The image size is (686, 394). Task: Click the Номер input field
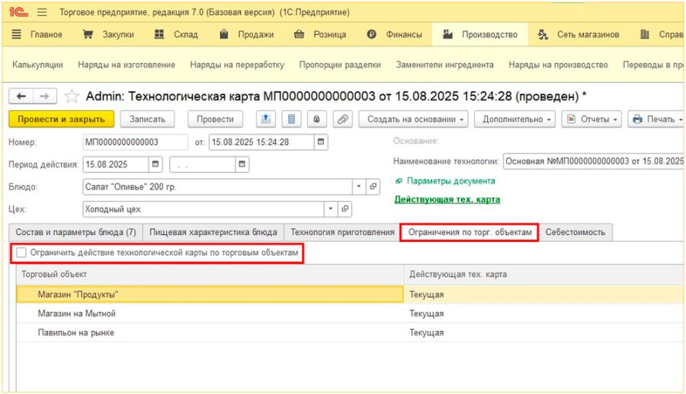(135, 142)
